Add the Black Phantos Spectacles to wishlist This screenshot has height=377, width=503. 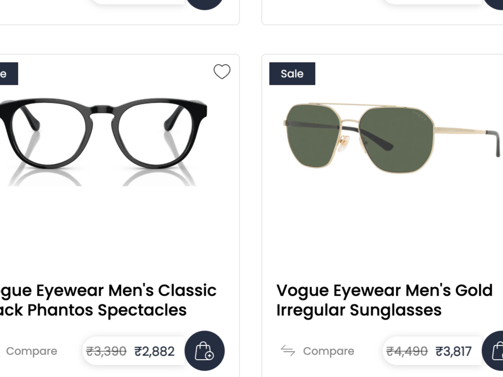click(x=222, y=71)
